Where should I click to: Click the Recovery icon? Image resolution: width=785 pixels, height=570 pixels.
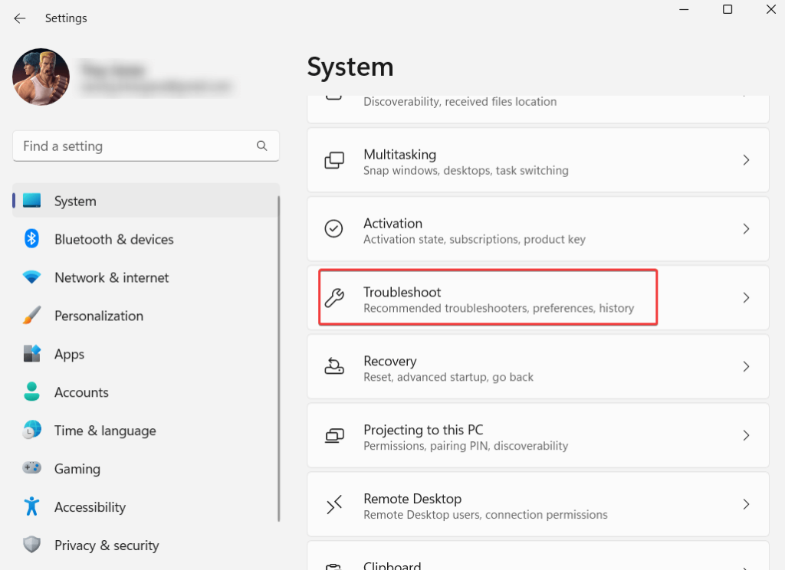pyautogui.click(x=334, y=366)
